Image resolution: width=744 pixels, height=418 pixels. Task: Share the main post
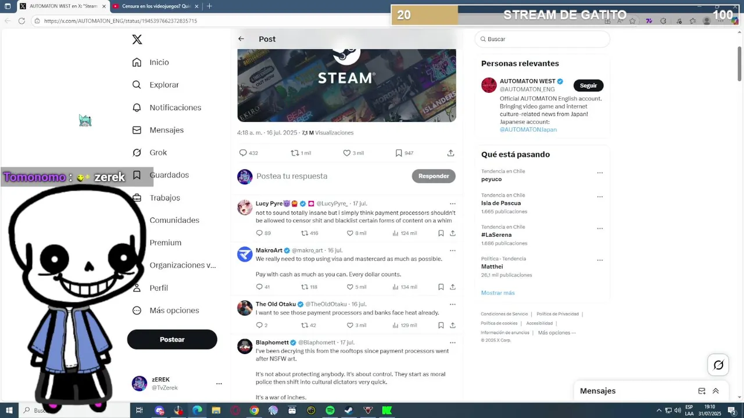(x=450, y=153)
